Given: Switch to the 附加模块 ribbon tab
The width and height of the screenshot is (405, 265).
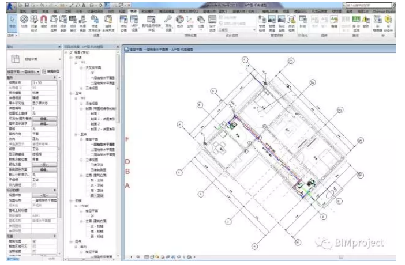Looking at the screenshot, I should click(148, 12).
